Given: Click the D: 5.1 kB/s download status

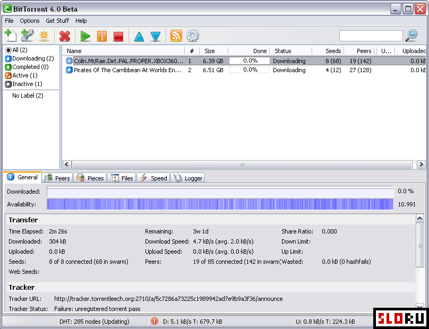Looking at the screenshot, I should pos(193,322).
